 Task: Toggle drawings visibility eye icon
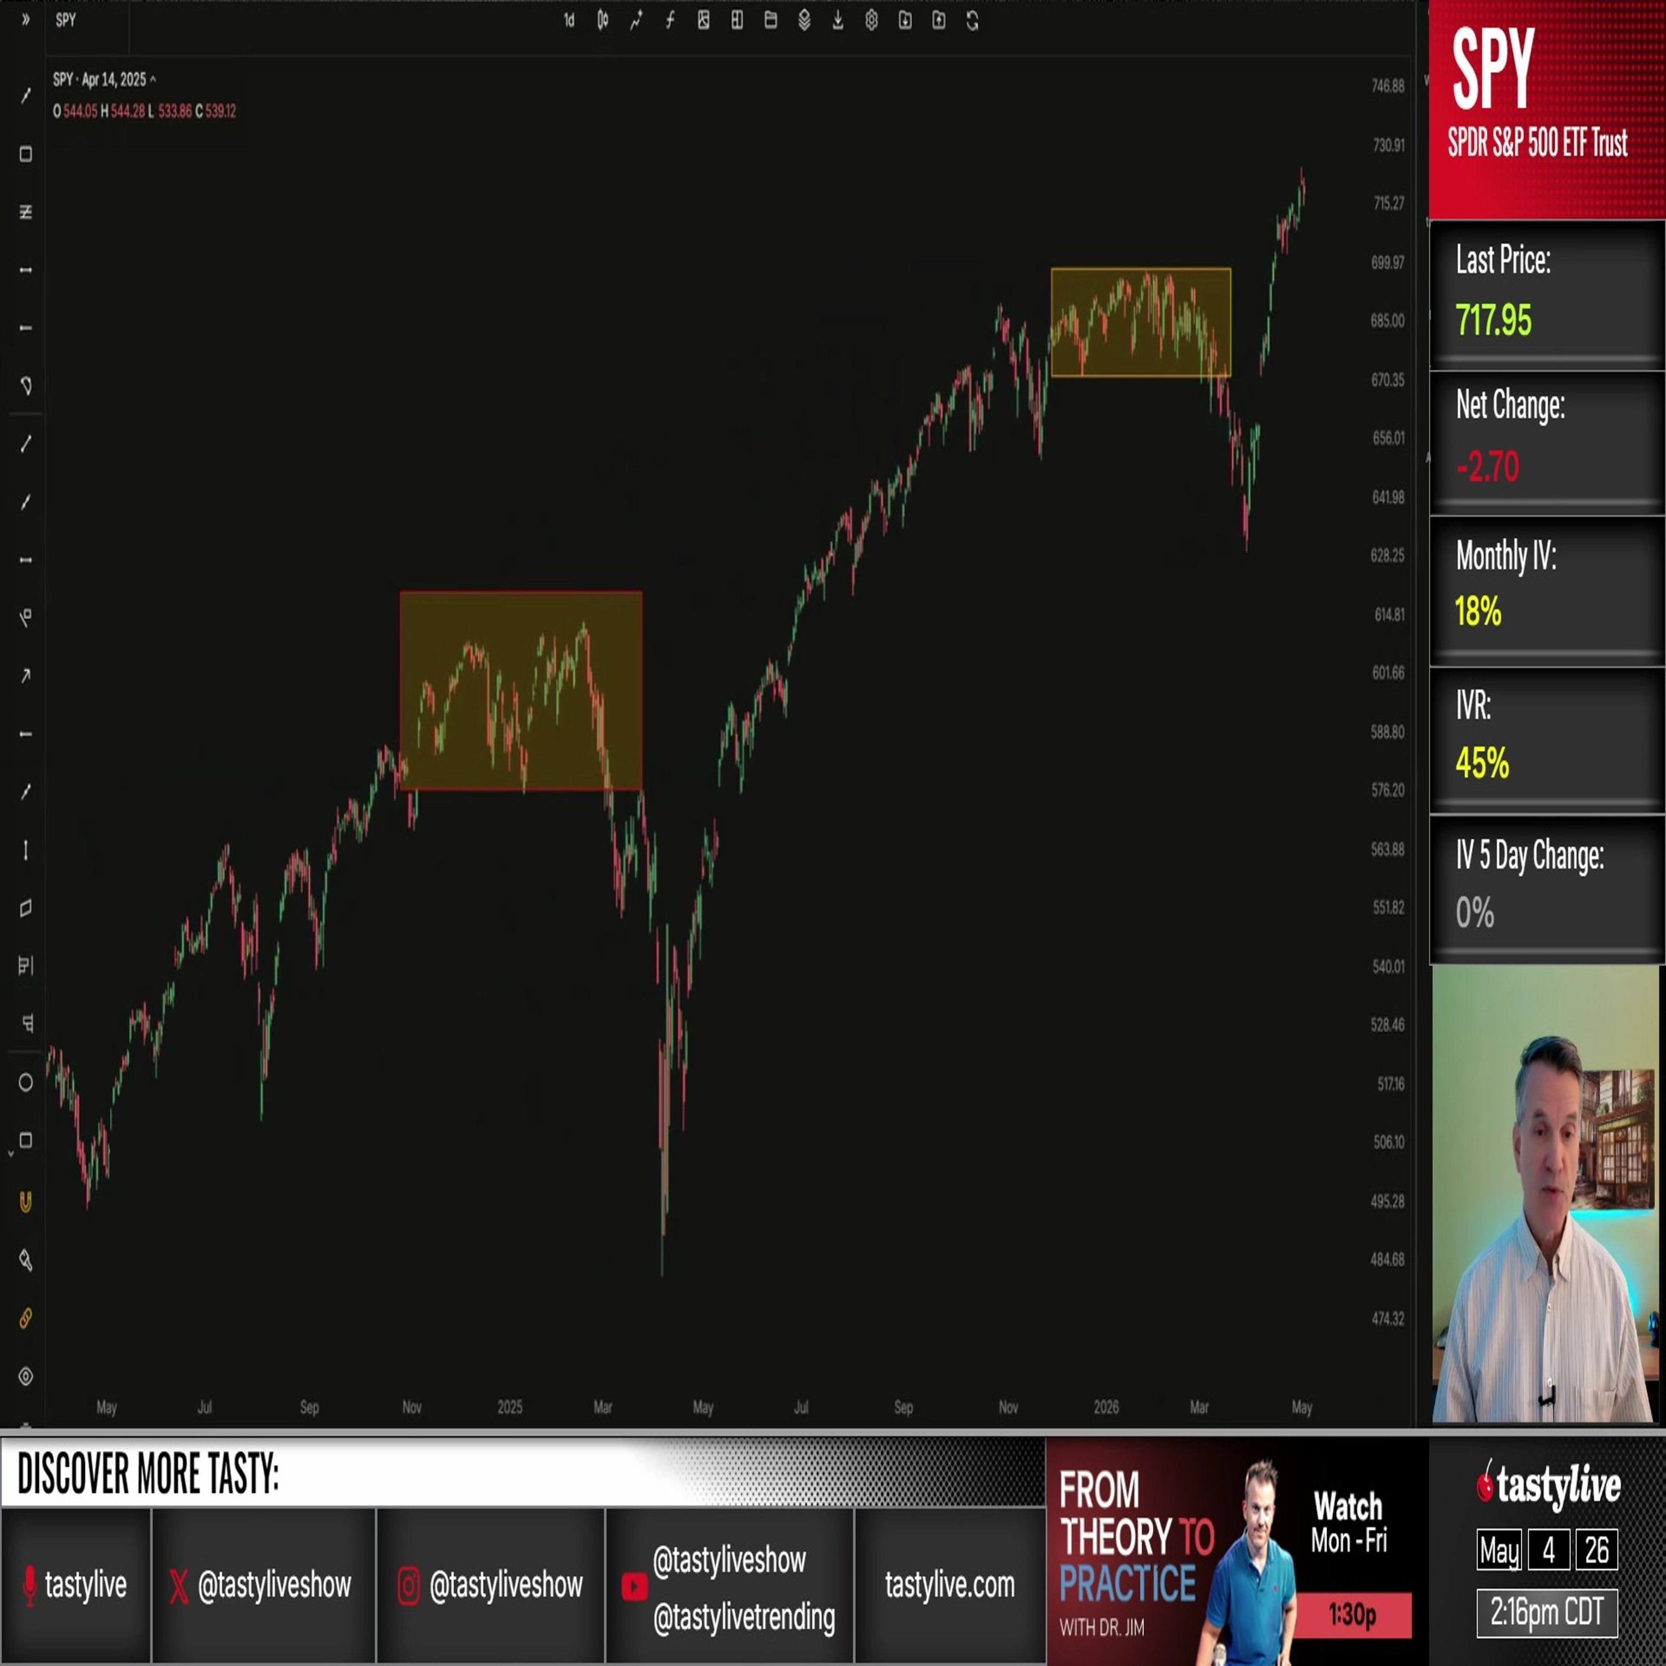coord(26,1376)
